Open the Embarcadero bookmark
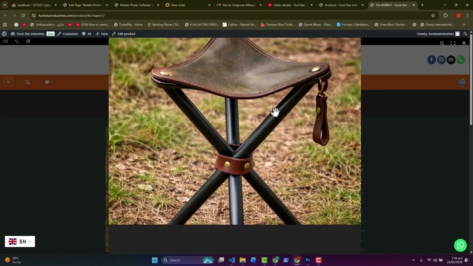Viewport: 473px width, 266px height. [x=47, y=24]
